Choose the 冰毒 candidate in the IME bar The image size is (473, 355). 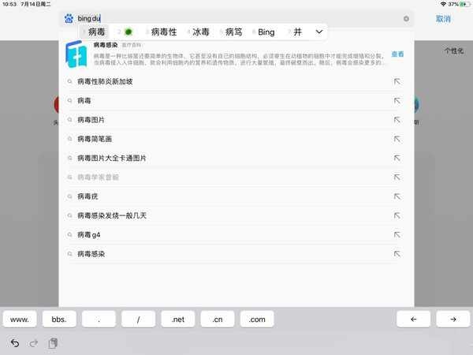pos(201,32)
